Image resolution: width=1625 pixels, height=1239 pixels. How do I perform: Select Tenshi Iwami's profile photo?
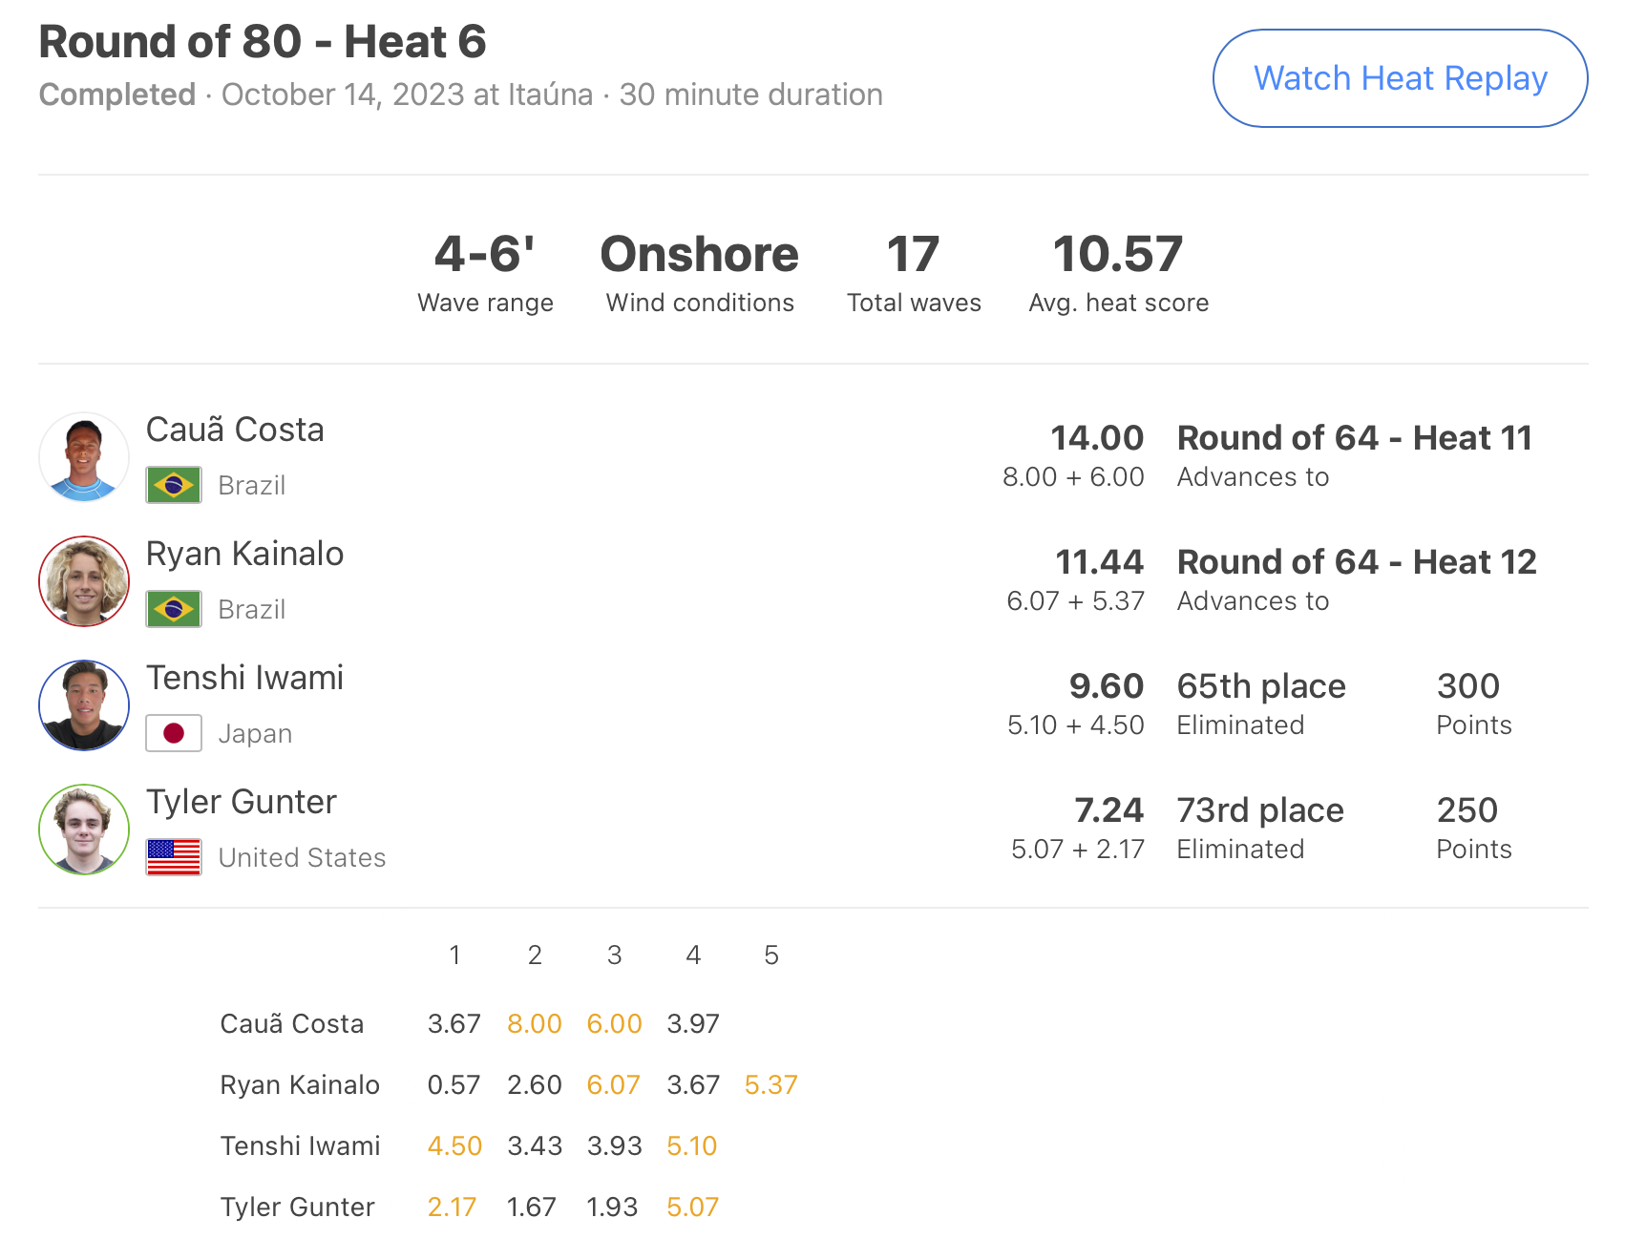[84, 705]
